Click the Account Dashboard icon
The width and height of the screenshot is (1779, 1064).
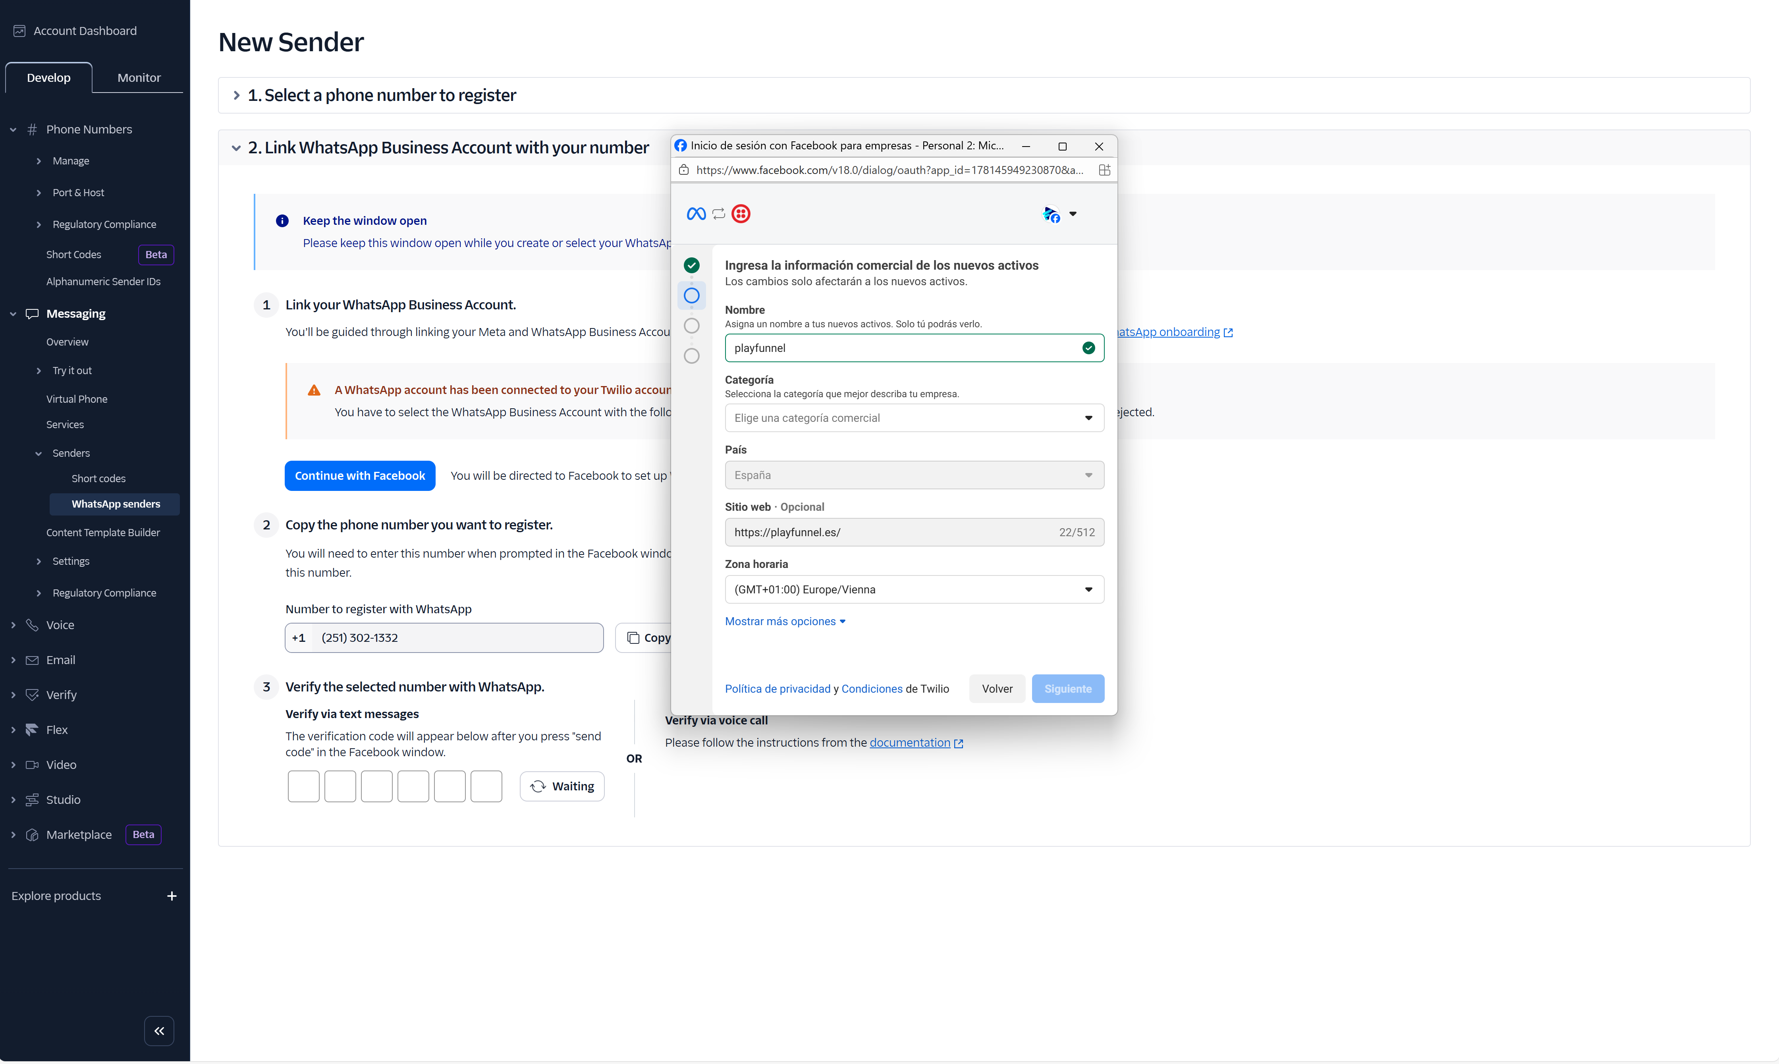[x=19, y=31]
